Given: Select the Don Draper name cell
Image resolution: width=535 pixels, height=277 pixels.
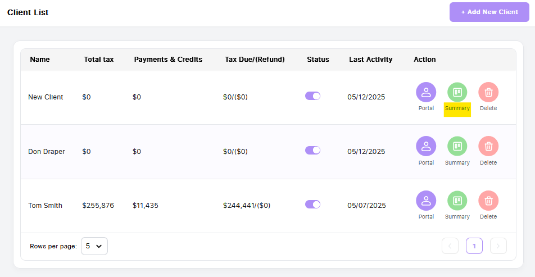Looking at the screenshot, I should click(x=47, y=152).
